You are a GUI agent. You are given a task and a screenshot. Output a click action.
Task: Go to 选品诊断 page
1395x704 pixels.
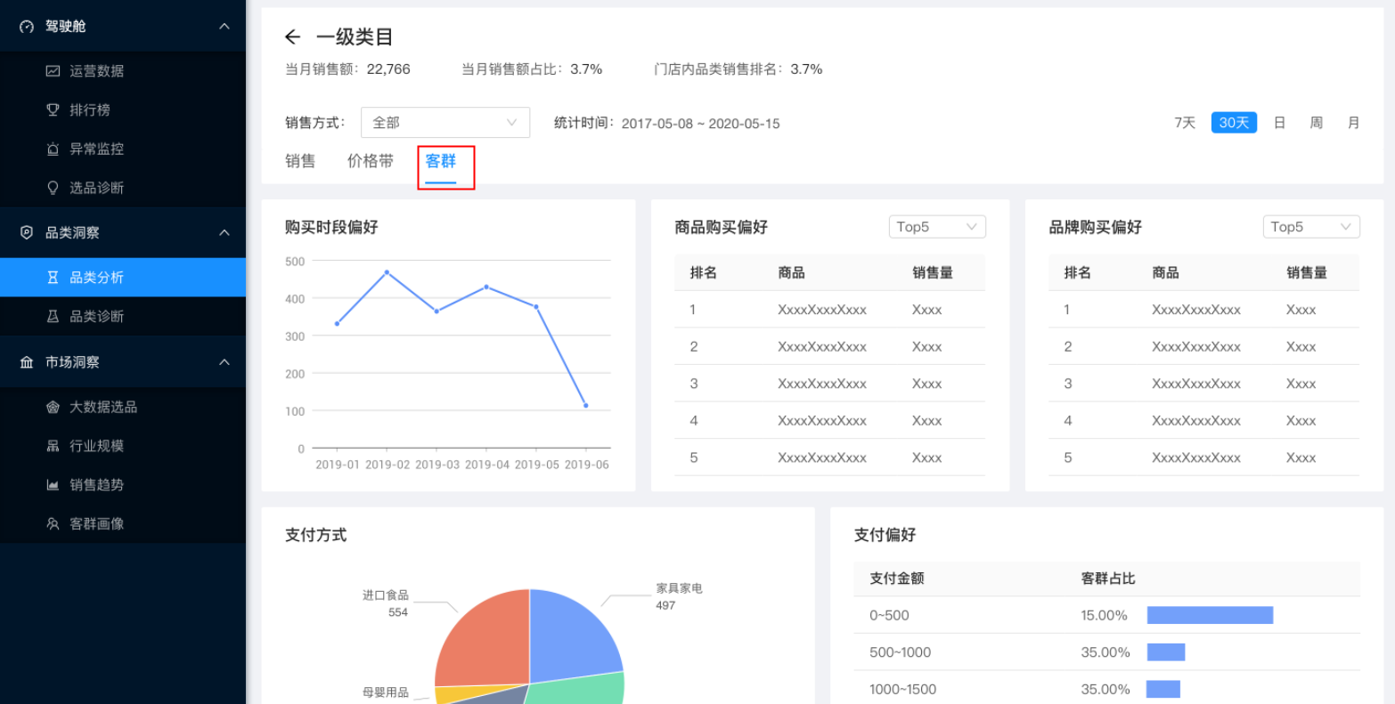[x=123, y=188]
